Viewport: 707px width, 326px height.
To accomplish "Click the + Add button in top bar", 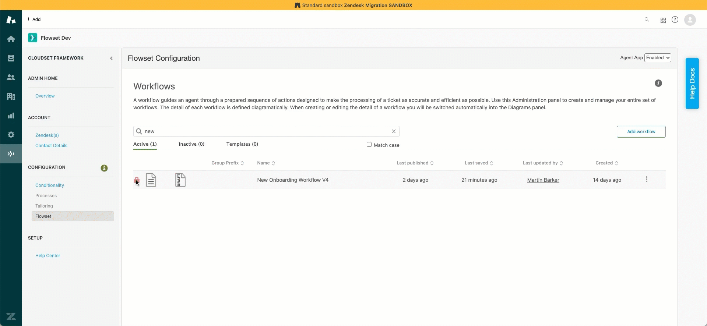I will (x=34, y=20).
